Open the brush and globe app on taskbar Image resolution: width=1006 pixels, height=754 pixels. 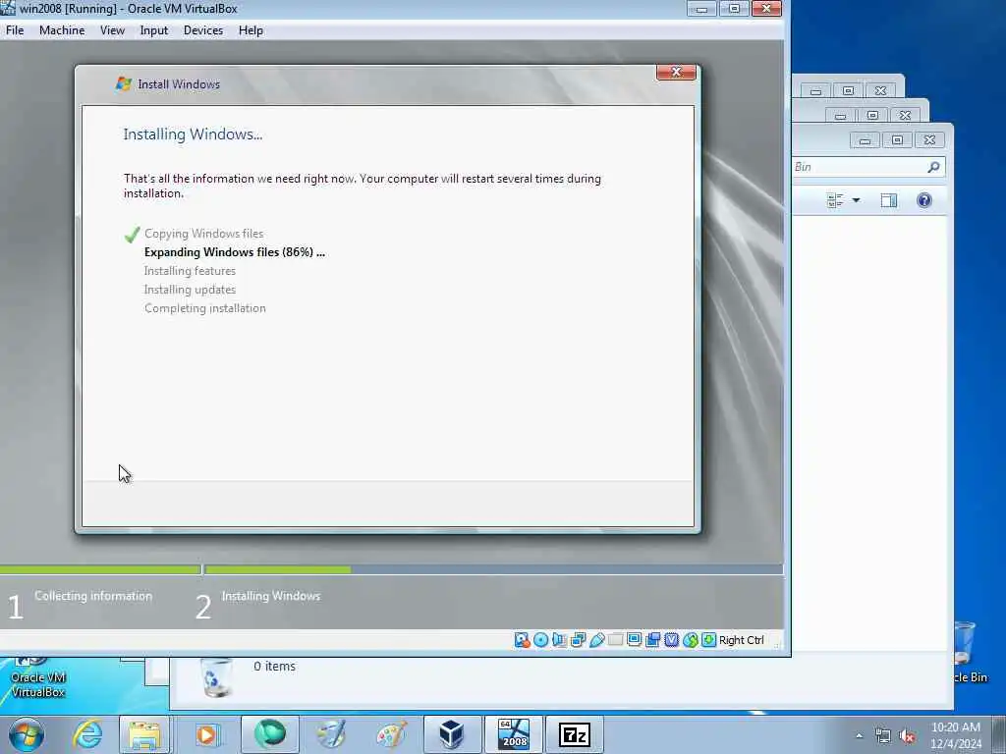coord(331,734)
